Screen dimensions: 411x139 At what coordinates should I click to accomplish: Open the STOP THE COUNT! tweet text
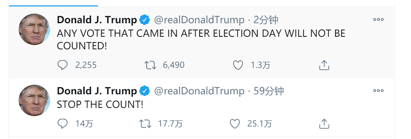tap(100, 105)
